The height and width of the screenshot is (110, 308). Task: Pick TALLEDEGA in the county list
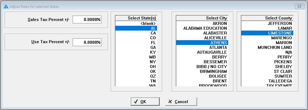(267, 81)
